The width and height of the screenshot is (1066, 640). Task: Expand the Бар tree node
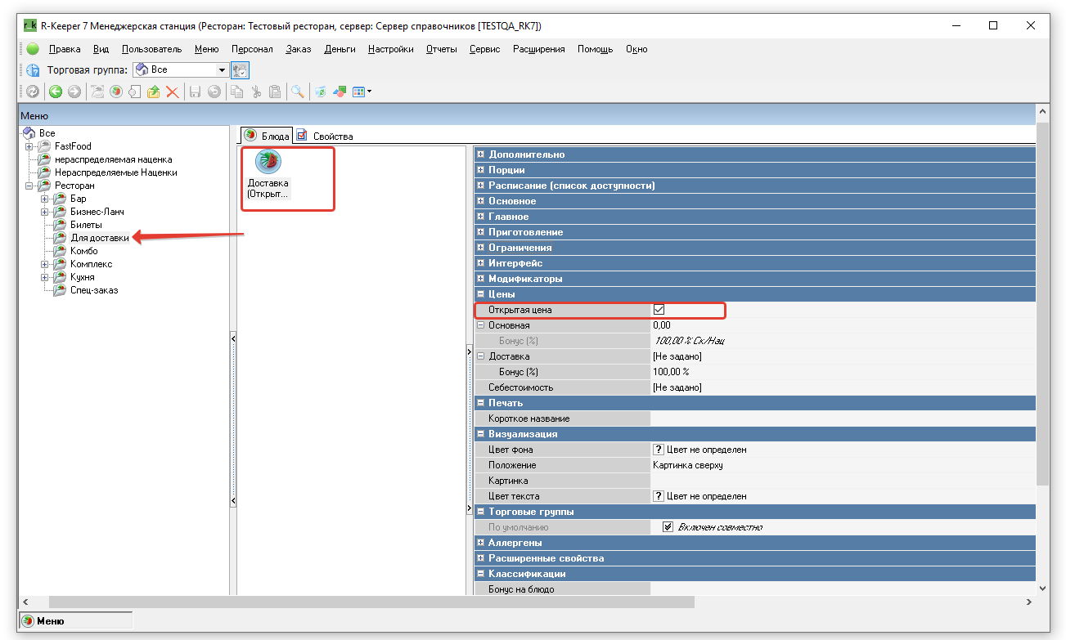coord(46,199)
